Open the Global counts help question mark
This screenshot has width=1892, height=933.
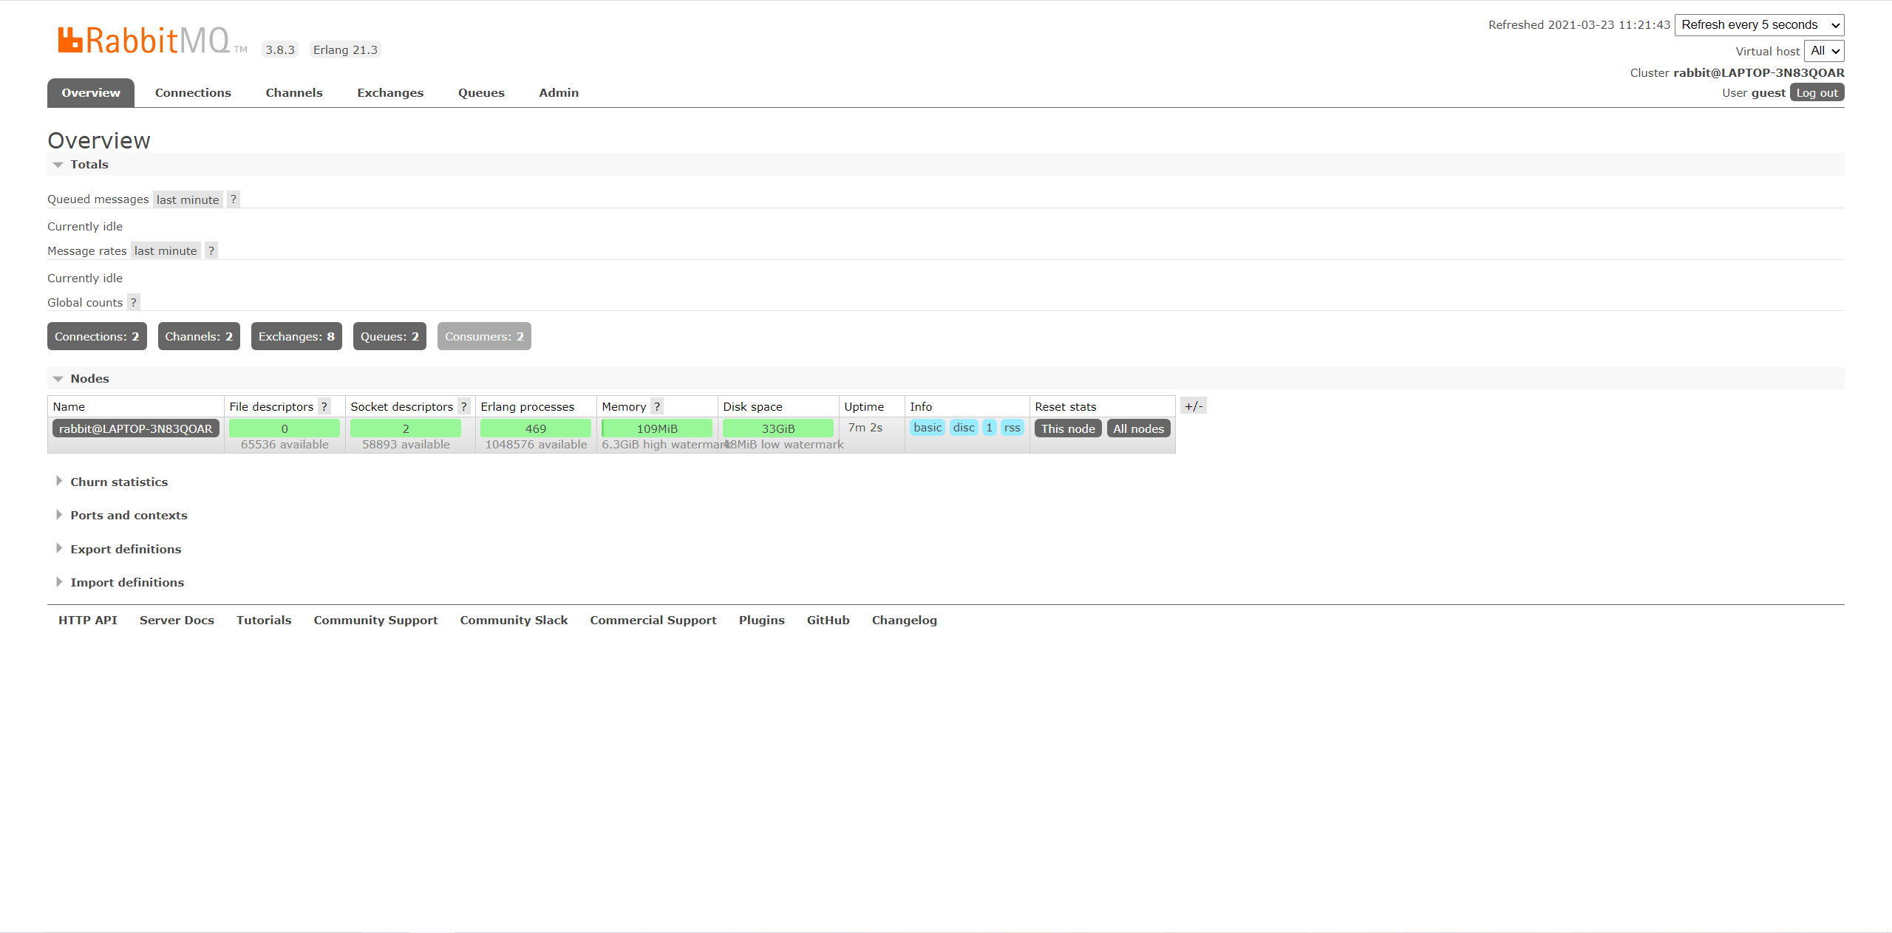point(134,303)
